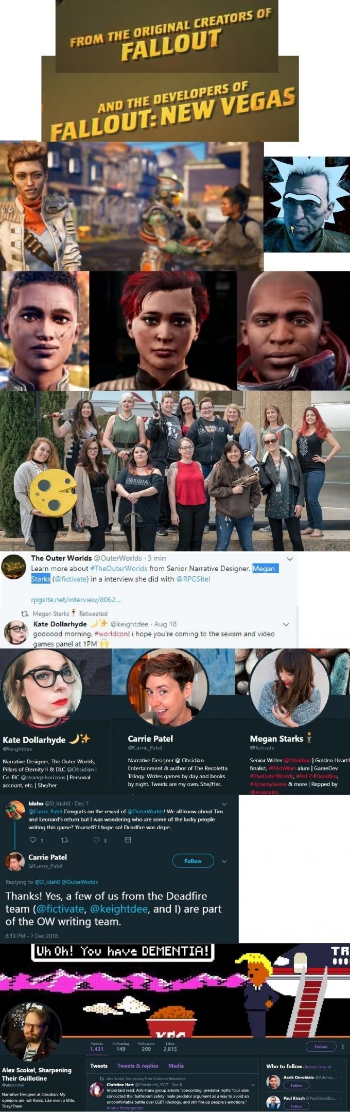Open Carrie Patel's circular profile photo

167,688
